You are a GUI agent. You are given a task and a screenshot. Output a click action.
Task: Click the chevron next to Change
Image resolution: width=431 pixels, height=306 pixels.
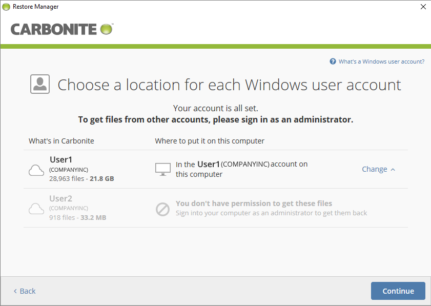point(393,169)
